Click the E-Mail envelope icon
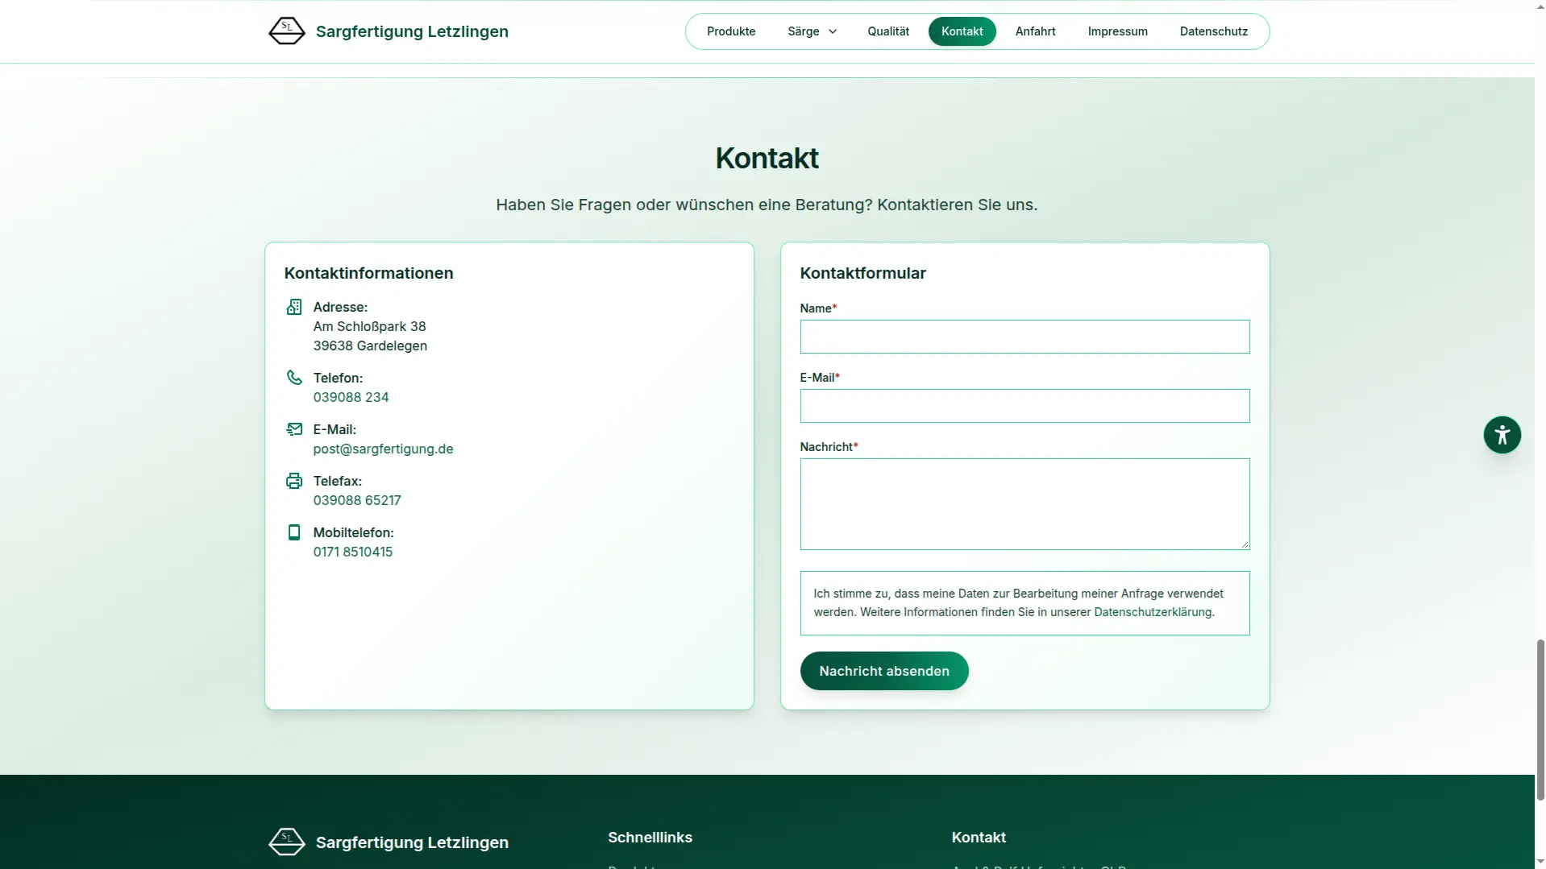 (294, 429)
